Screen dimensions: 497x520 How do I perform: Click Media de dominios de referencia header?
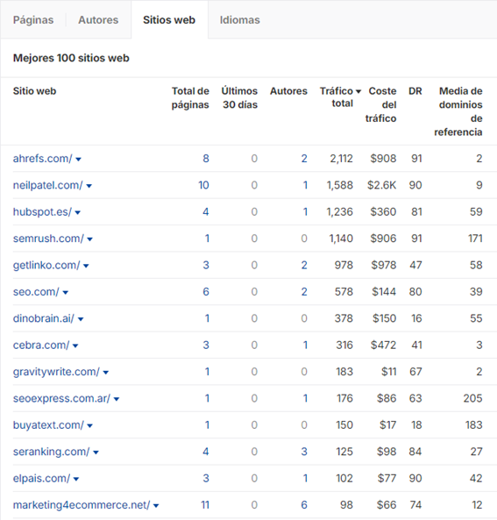[x=458, y=111]
